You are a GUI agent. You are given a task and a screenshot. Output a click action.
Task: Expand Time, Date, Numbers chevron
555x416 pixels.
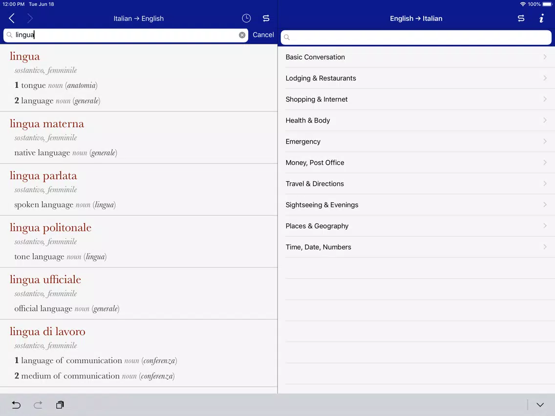(545, 247)
